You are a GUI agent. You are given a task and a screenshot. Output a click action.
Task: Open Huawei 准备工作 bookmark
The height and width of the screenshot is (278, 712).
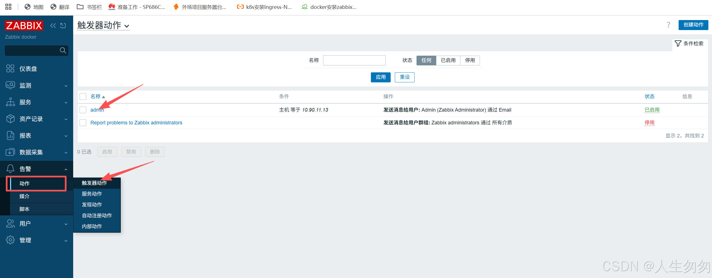coord(137,7)
